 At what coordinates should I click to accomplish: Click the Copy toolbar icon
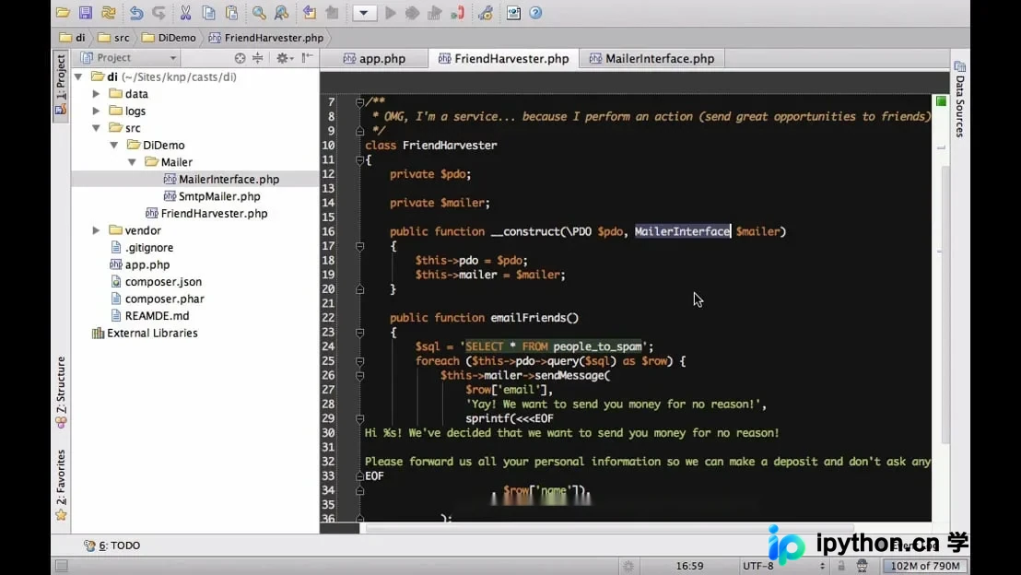point(208,12)
